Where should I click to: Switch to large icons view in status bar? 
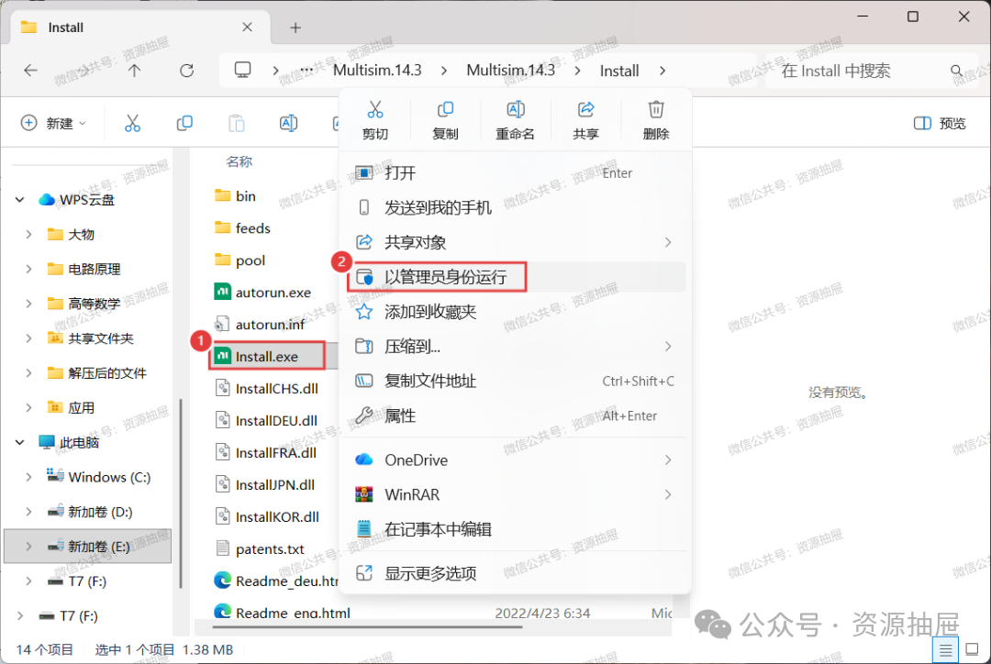point(972,649)
